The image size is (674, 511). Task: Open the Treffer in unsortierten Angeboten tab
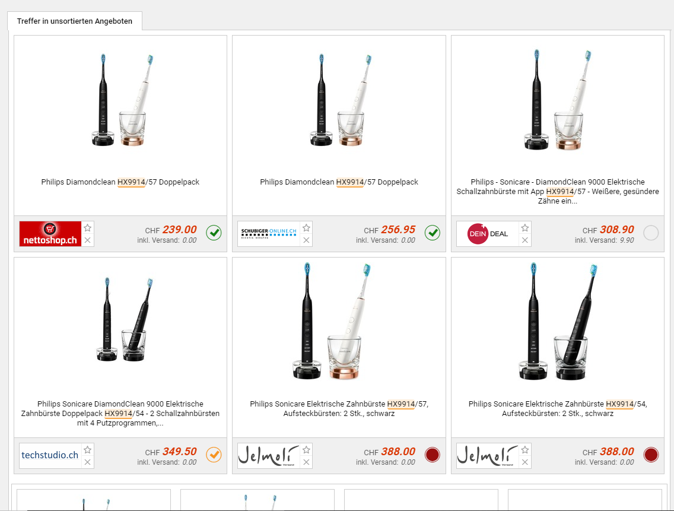click(x=75, y=21)
